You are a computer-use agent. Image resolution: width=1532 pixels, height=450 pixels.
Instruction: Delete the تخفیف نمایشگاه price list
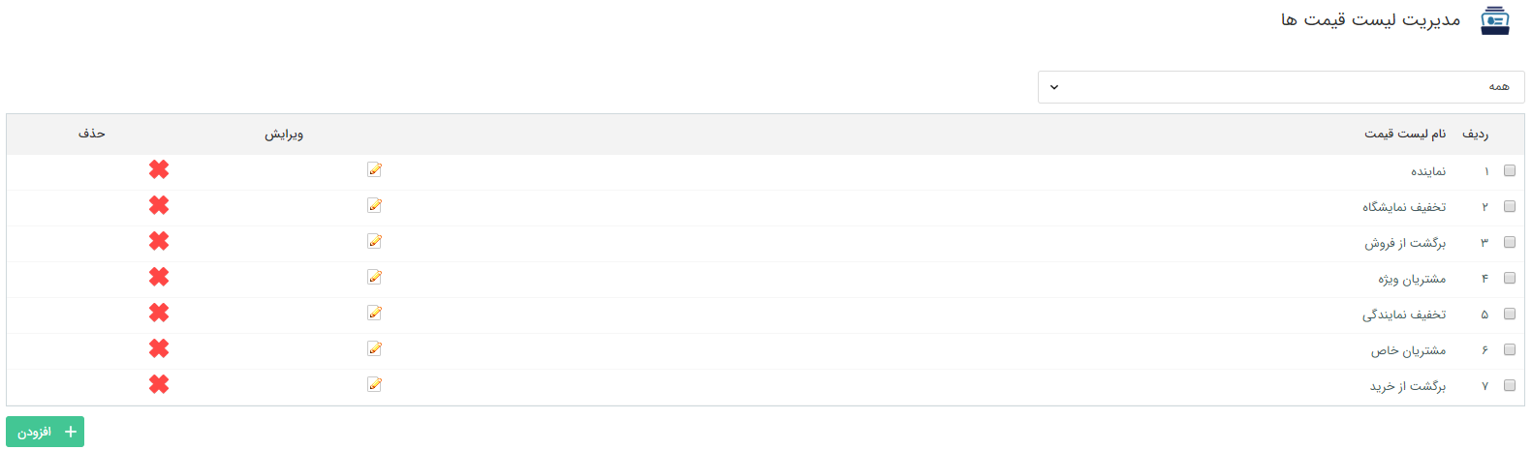159,205
